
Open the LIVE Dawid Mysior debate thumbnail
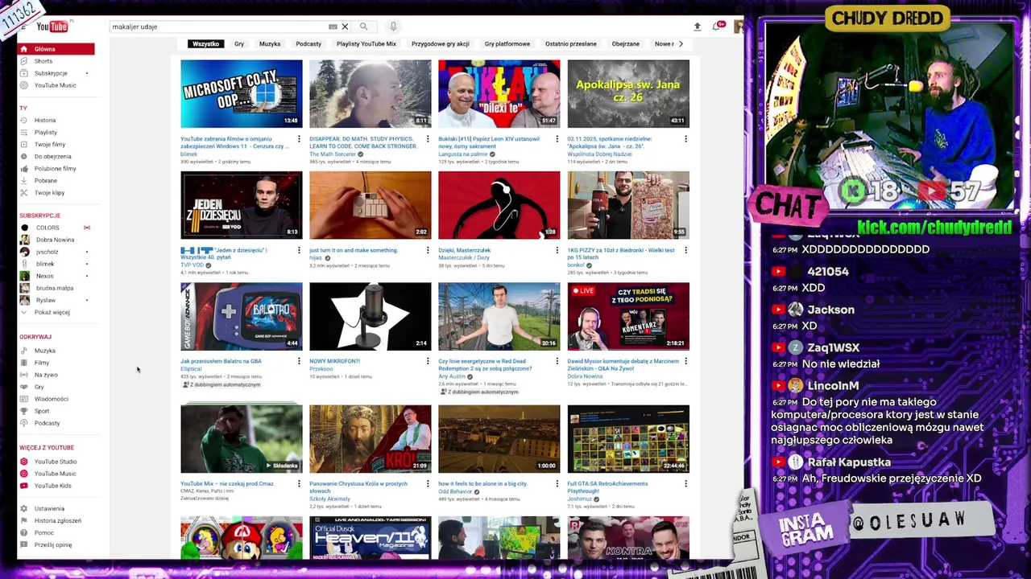click(x=628, y=316)
